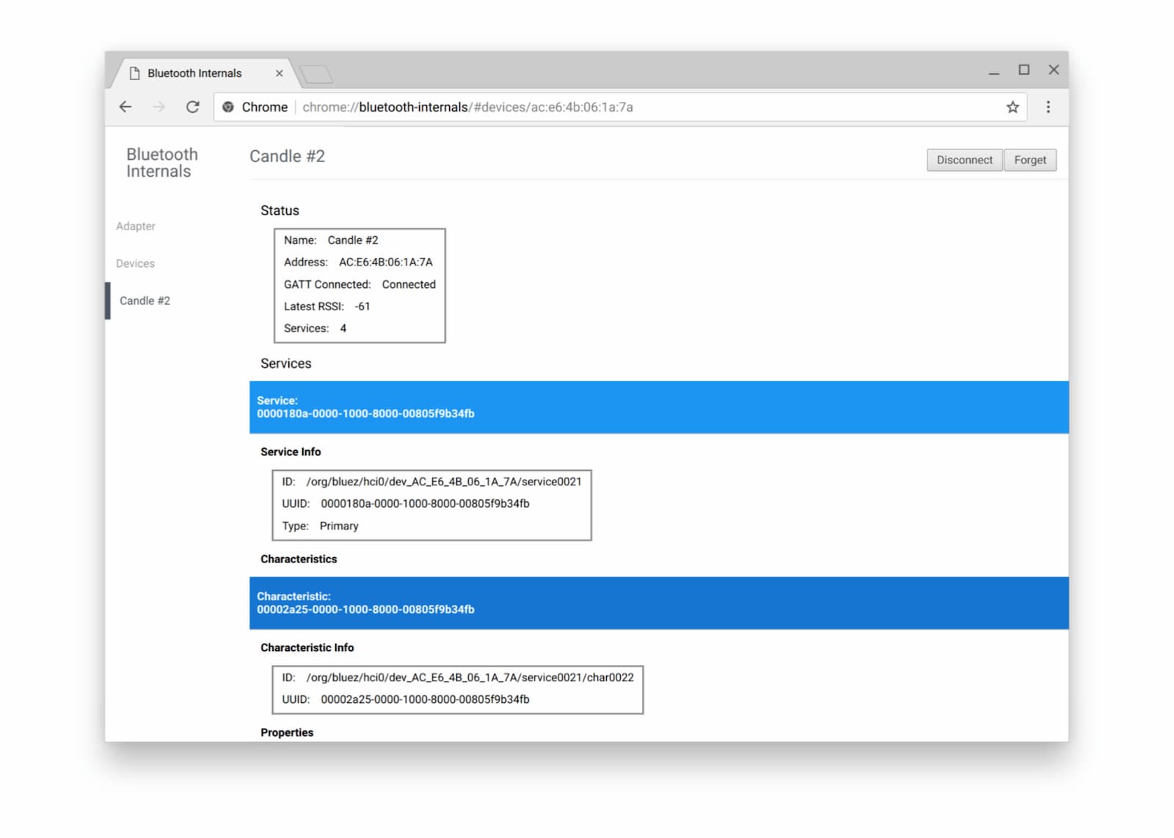The height and width of the screenshot is (838, 1174).
Task: Click the active sidebar selection indicator bar
Action: click(109, 300)
